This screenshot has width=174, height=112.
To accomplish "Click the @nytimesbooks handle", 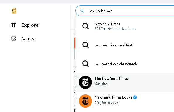I will [x=107, y=103].
